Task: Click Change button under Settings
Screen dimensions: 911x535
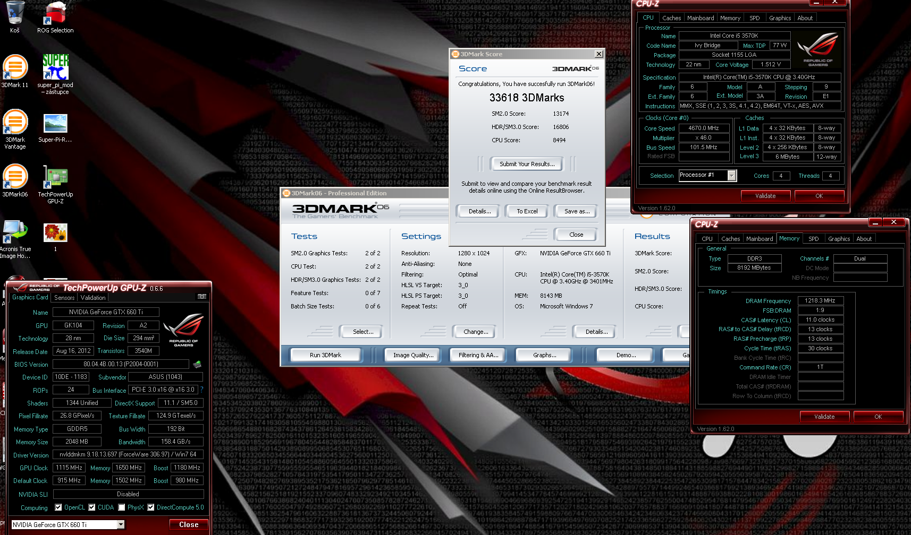Action: tap(476, 332)
